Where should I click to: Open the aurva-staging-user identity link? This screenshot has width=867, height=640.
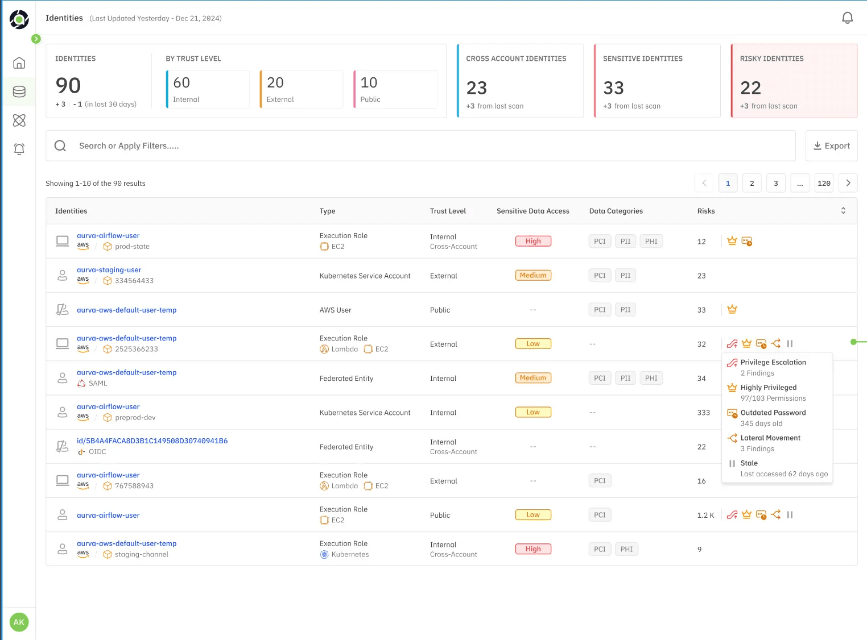click(x=109, y=270)
